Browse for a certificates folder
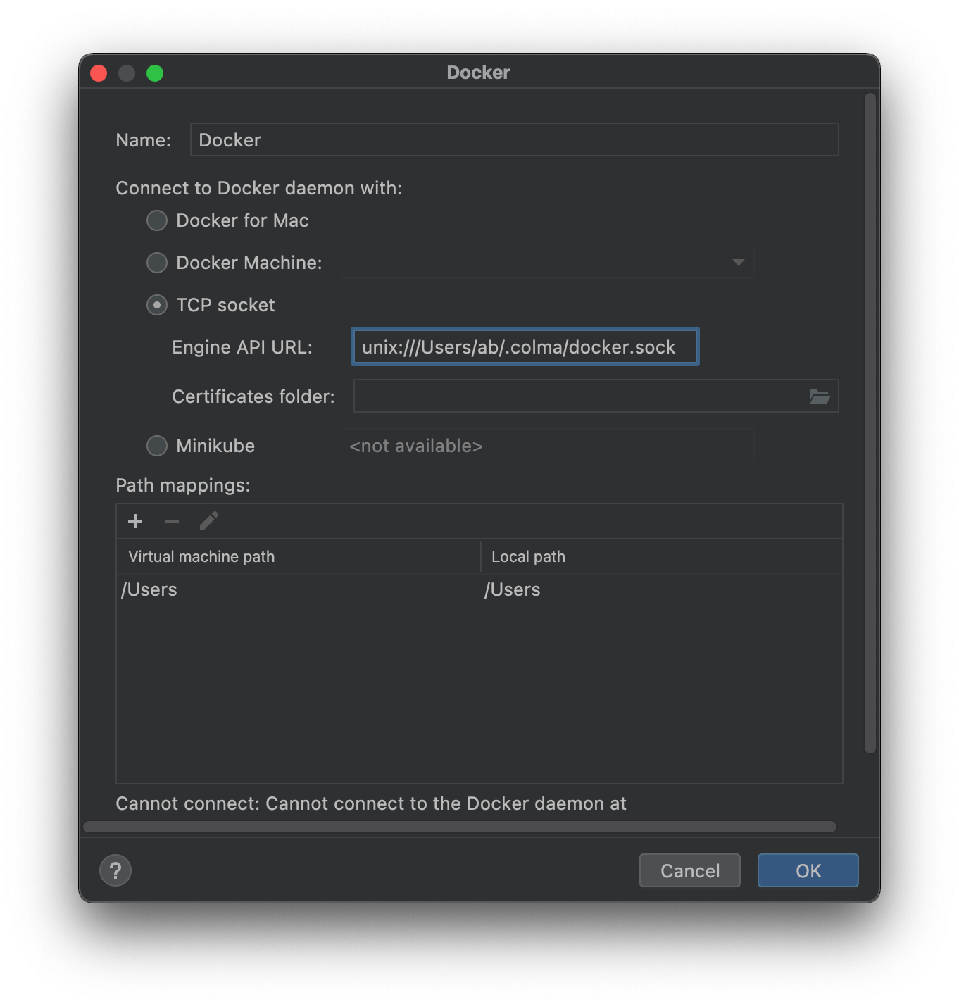 [820, 396]
